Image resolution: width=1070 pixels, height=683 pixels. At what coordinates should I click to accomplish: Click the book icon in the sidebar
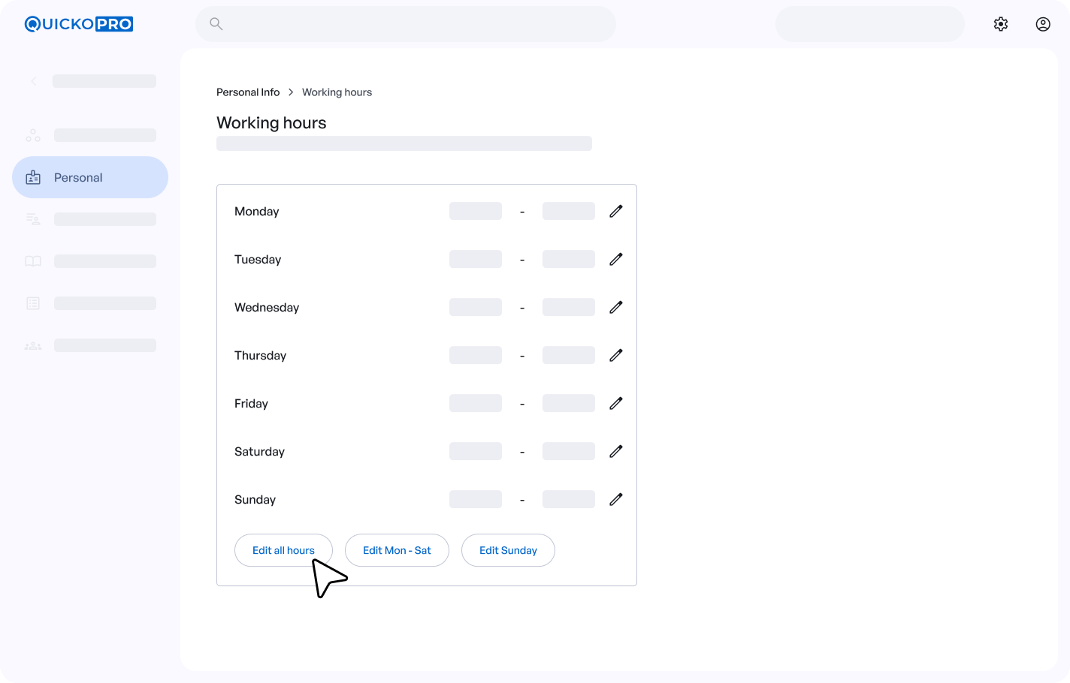[x=33, y=261]
